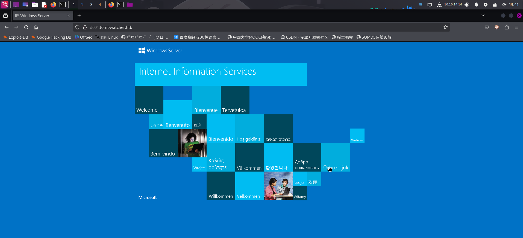The width and height of the screenshot is (523, 238).
Task: Open the power manager tray icon
Action: 486,5
